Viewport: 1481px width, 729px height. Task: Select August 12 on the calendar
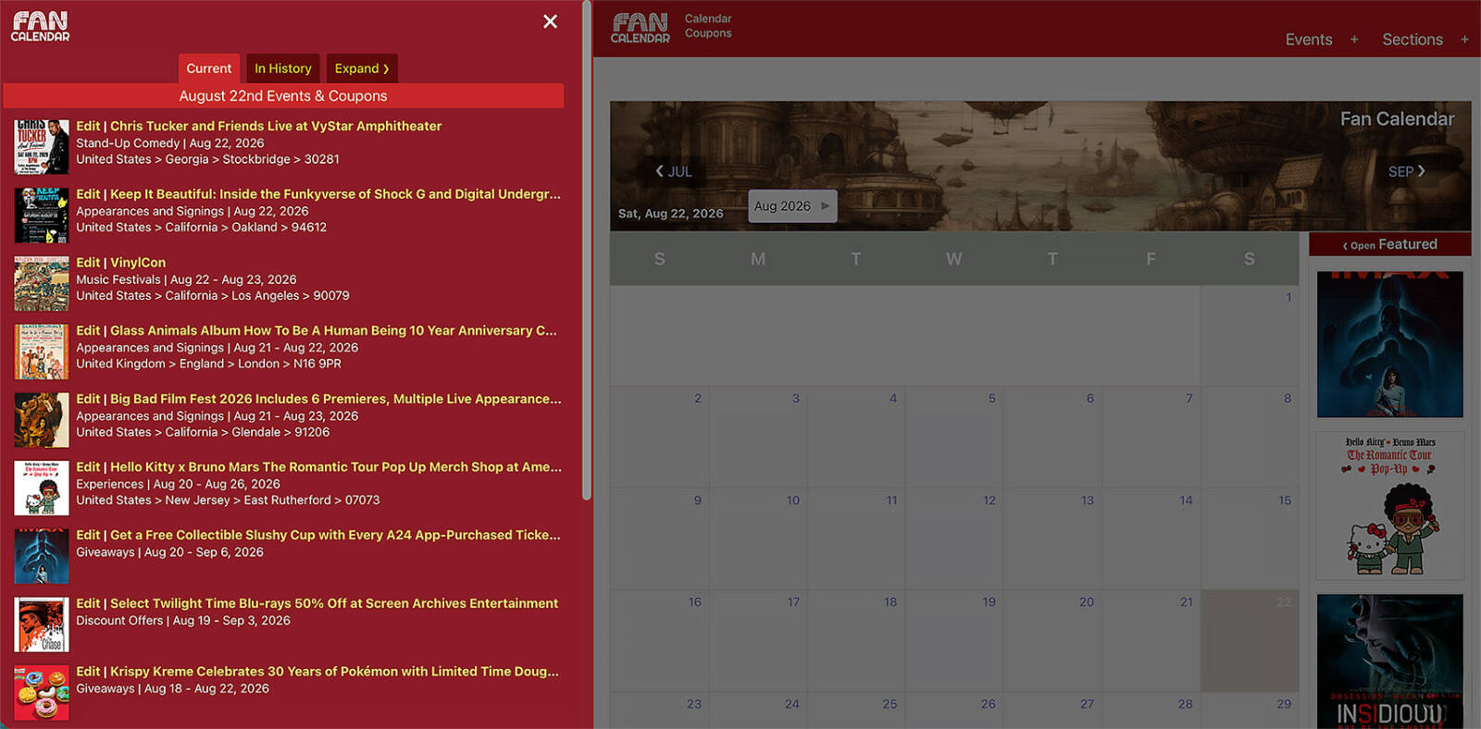coord(954,539)
